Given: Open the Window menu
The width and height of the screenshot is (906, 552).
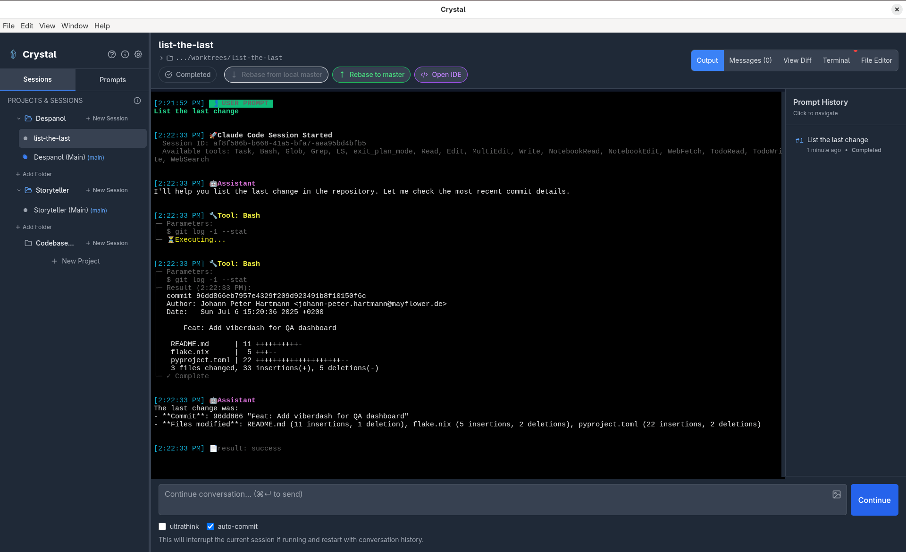Looking at the screenshot, I should tap(75, 26).
